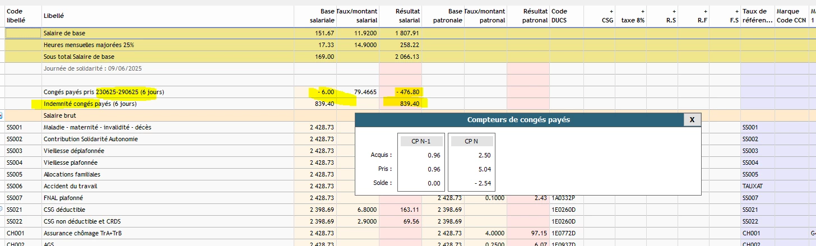Image resolution: width=816 pixels, height=246 pixels.
Task: Click the Code libellé column header
Action: 23,15
